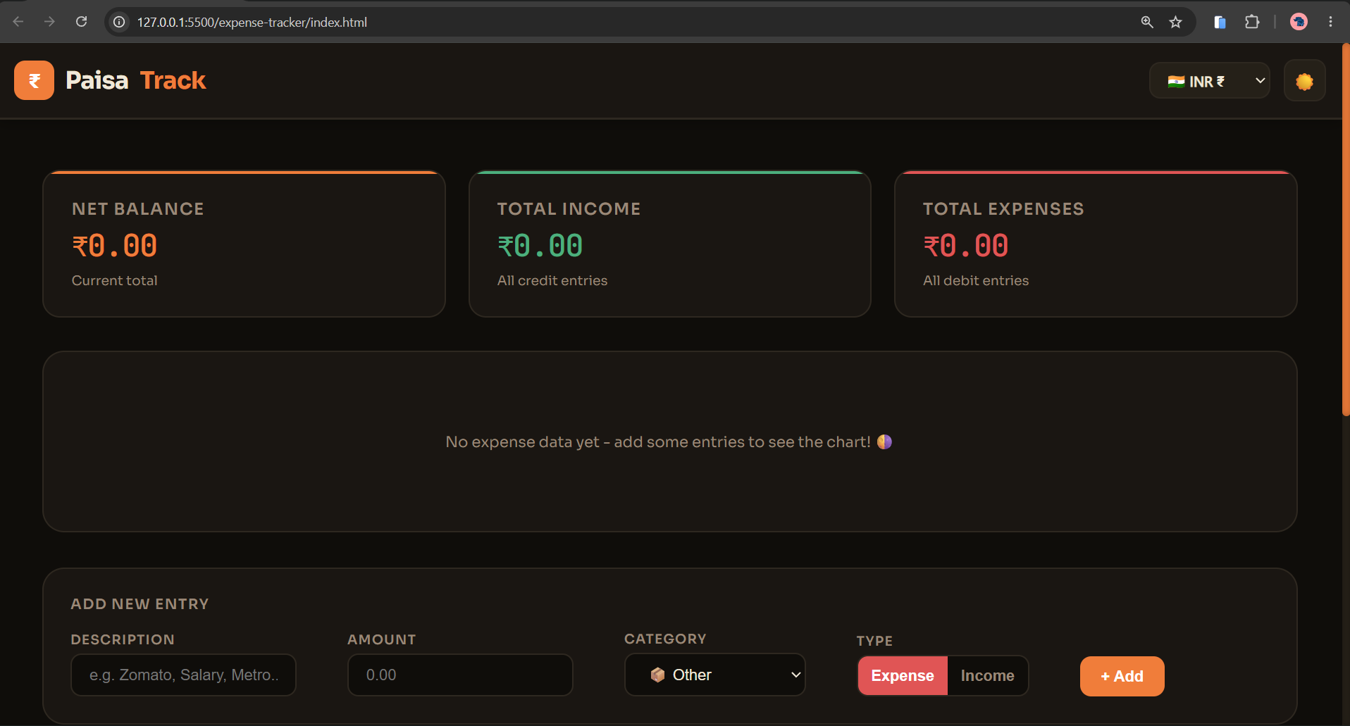The height and width of the screenshot is (726, 1350).
Task: Click the 'NET BALANCE' card heading
Action: tap(138, 209)
